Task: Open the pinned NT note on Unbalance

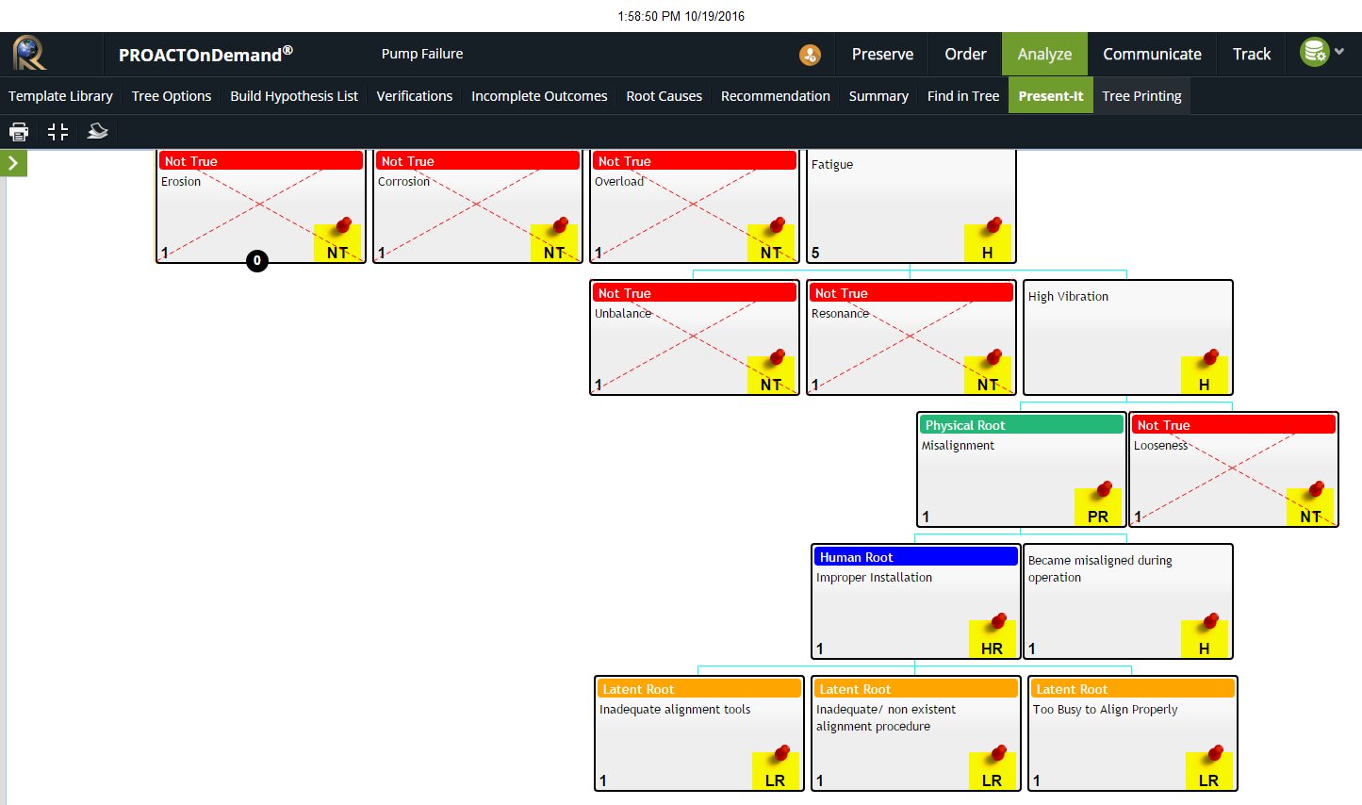Action: click(771, 374)
